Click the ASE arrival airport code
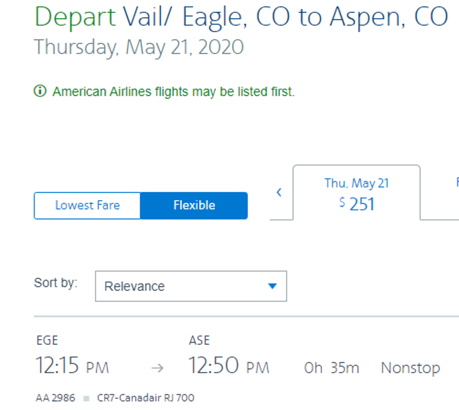The image size is (459, 410). click(199, 341)
